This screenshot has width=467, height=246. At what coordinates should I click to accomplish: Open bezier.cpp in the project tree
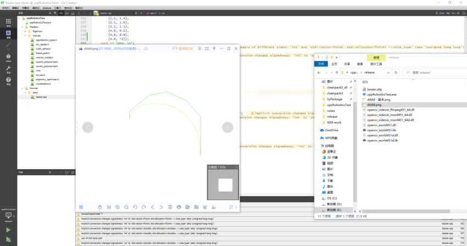tap(41, 97)
